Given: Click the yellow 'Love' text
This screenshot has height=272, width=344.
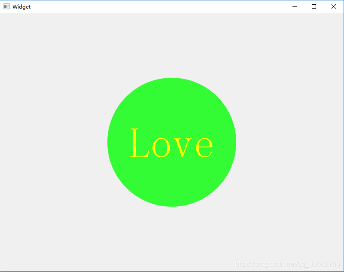Looking at the screenshot, I should pyautogui.click(x=171, y=143).
